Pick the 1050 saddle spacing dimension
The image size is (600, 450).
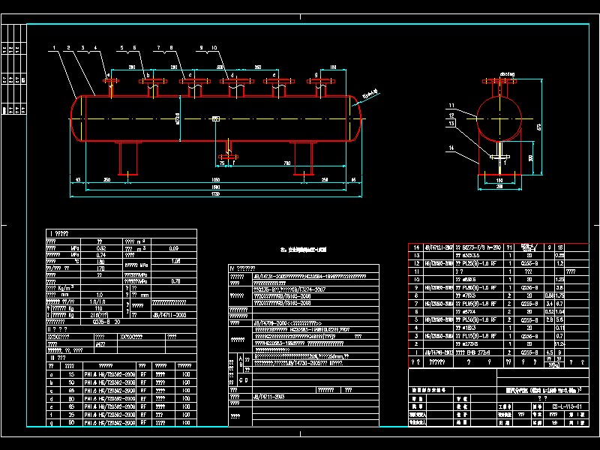coord(215,179)
